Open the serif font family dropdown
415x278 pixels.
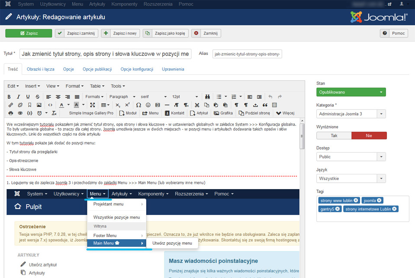153,97
